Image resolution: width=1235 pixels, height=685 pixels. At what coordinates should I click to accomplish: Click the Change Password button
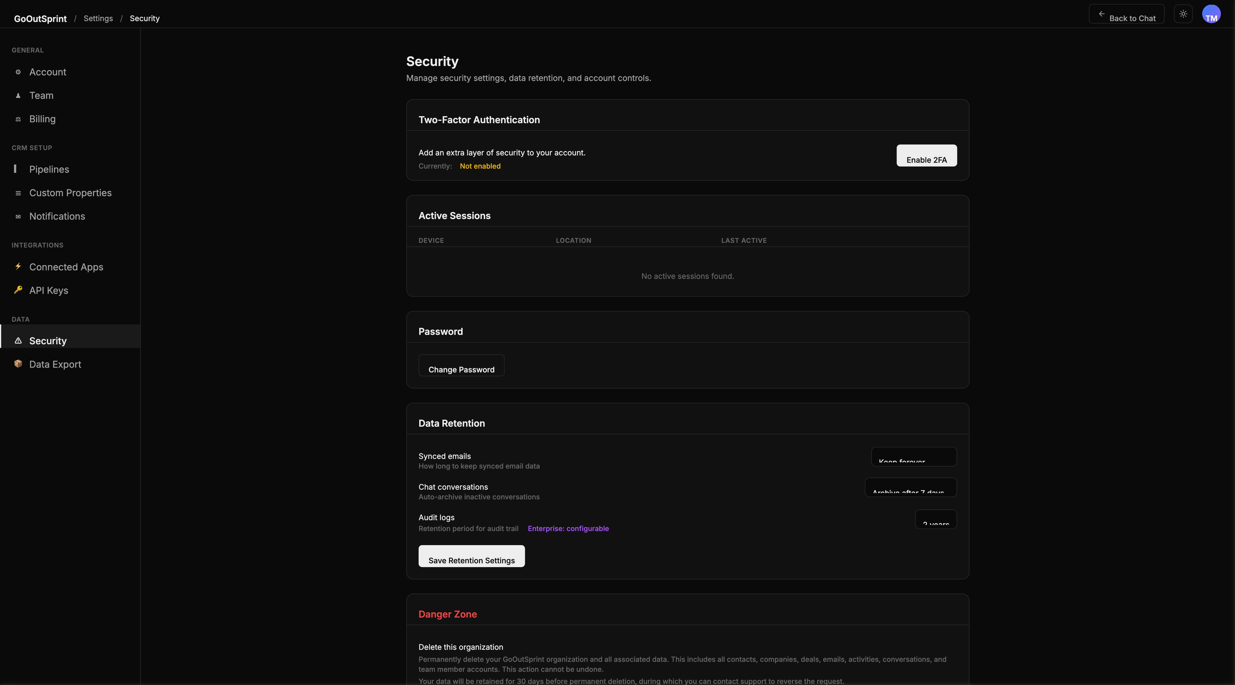click(x=461, y=366)
